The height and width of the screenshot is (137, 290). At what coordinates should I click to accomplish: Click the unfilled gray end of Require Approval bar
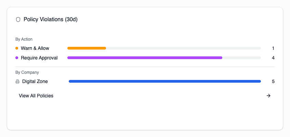(241, 58)
